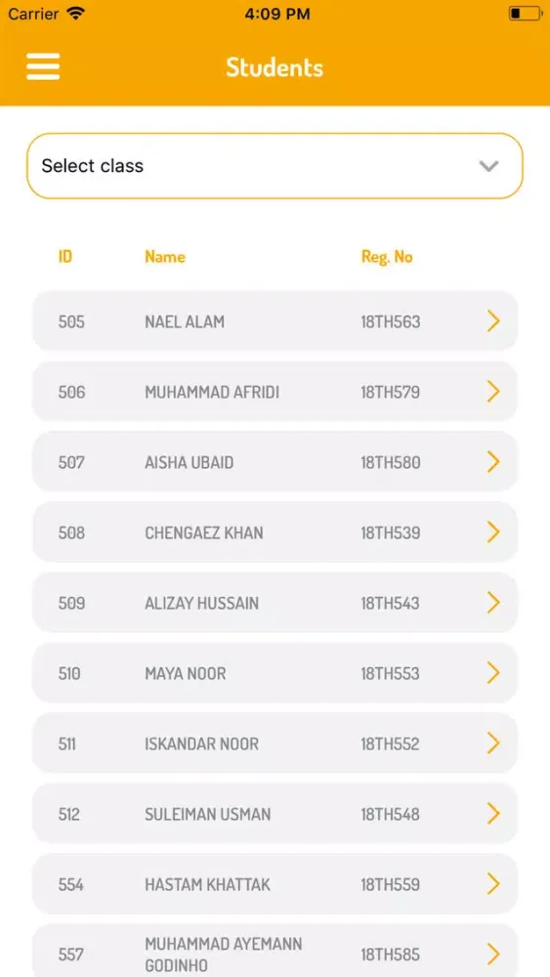Open the hamburger menu
Viewport: 550px width, 977px height.
pos(43,66)
